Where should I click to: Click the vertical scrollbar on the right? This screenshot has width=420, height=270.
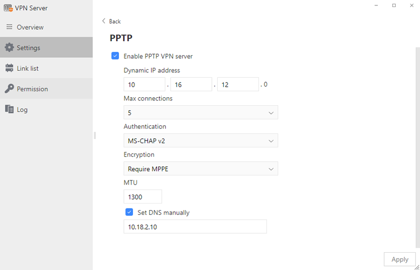(418, 148)
